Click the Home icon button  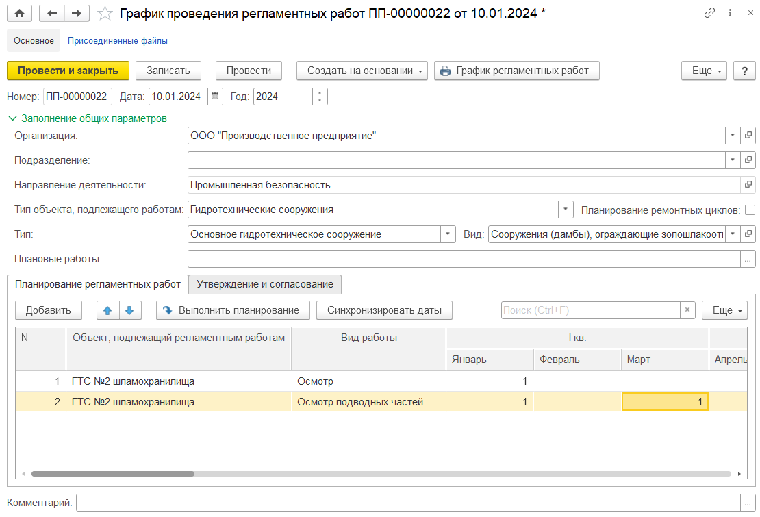click(19, 14)
